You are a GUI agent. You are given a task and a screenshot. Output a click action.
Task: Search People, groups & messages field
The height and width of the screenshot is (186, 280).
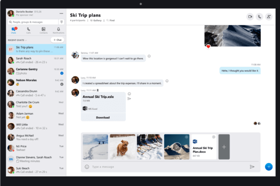[x=33, y=22]
